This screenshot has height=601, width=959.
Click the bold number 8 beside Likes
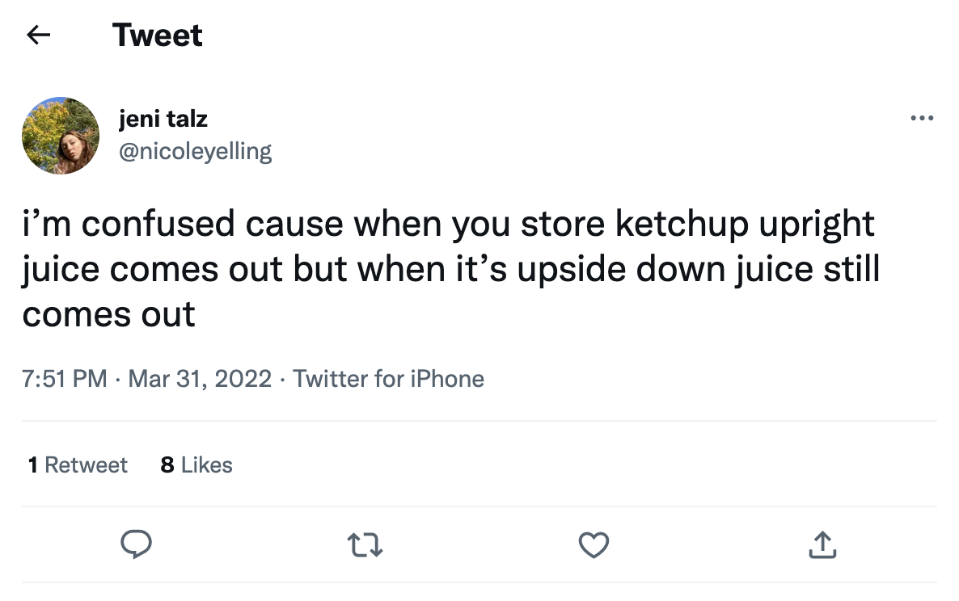pyautogui.click(x=167, y=464)
